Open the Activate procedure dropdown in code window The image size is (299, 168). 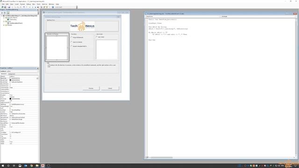click(x=295, y=17)
